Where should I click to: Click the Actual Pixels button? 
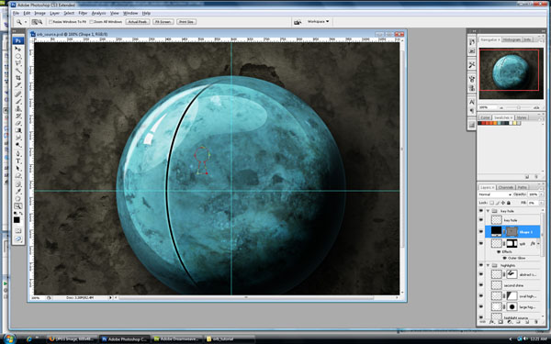pos(138,22)
